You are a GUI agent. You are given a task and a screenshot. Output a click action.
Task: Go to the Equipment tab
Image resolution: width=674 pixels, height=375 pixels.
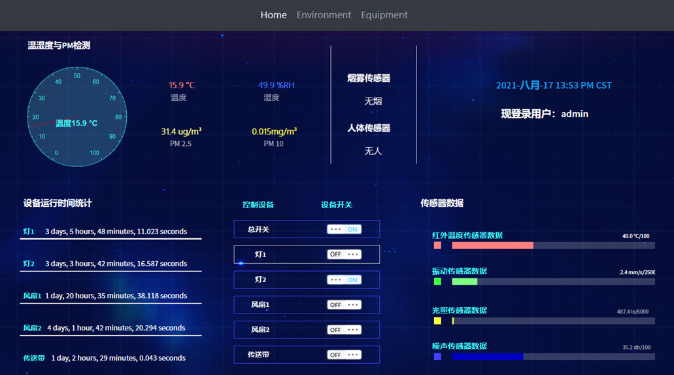pyautogui.click(x=384, y=15)
